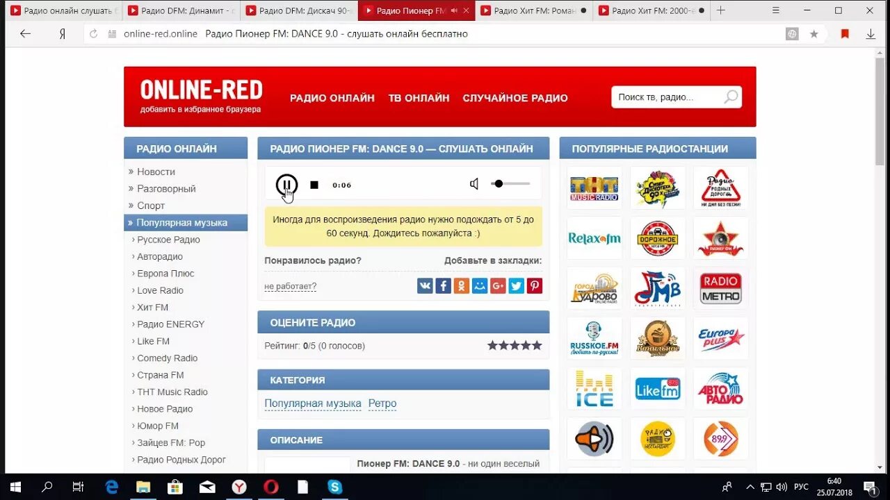Open Авторадио station logo
Image resolution: width=890 pixels, height=500 pixels.
(721, 388)
